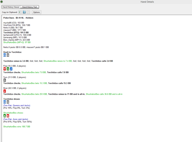
Task: Switch to Hand History Viewer tab
Action: (x=11, y=7)
